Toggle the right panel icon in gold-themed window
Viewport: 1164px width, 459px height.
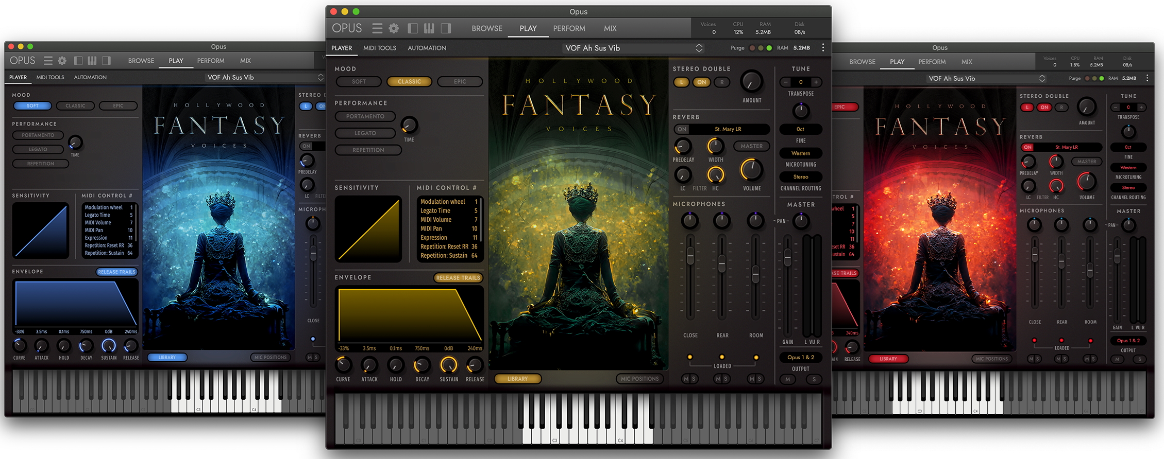pyautogui.click(x=446, y=28)
